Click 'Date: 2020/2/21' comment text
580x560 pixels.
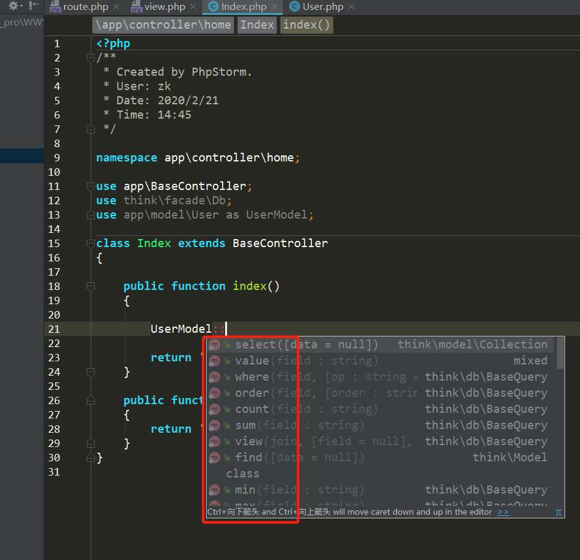pos(167,101)
